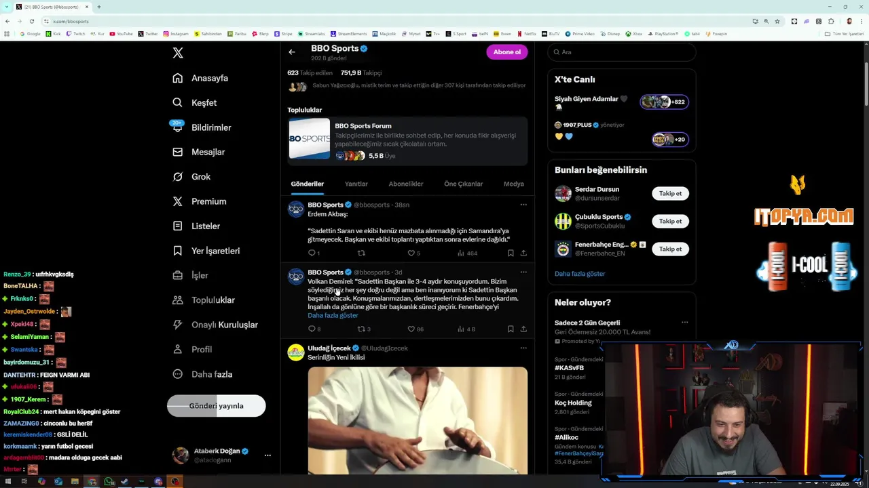This screenshot has height=488, width=869.
Task: Switch to the Abonelikler tab
Action: tap(405, 184)
